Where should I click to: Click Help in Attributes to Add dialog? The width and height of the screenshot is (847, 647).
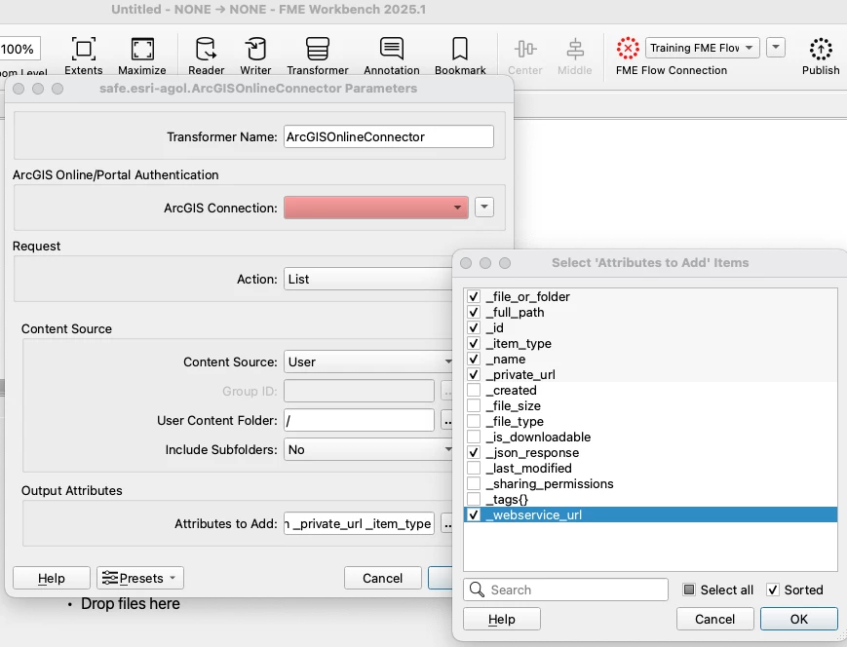[x=502, y=619]
